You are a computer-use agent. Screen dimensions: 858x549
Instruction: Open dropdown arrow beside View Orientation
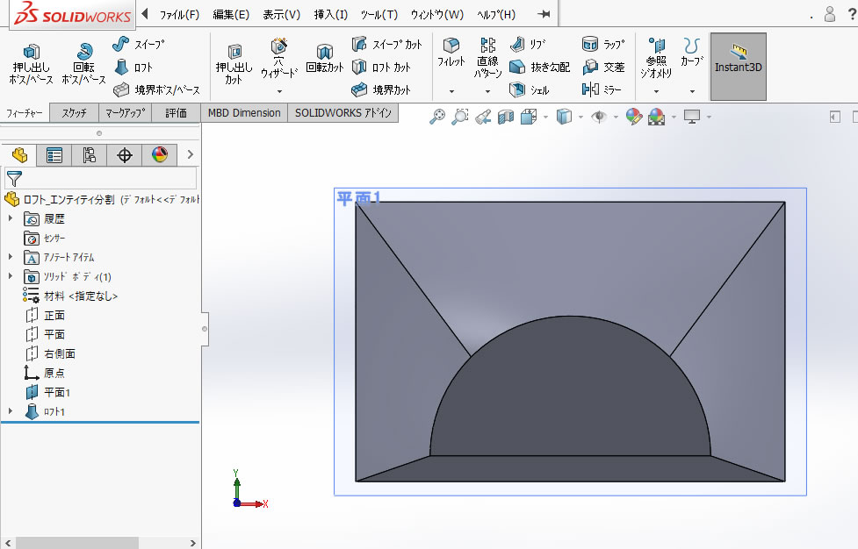(545, 117)
